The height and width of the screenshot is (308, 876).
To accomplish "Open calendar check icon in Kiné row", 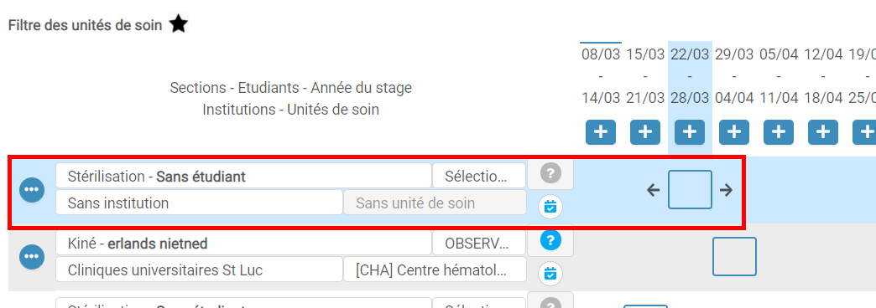I will (x=550, y=274).
